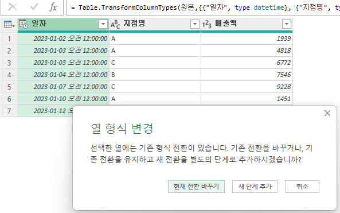
Task: Open table menu icon in header corner
Action: pyautogui.click(x=9, y=24)
